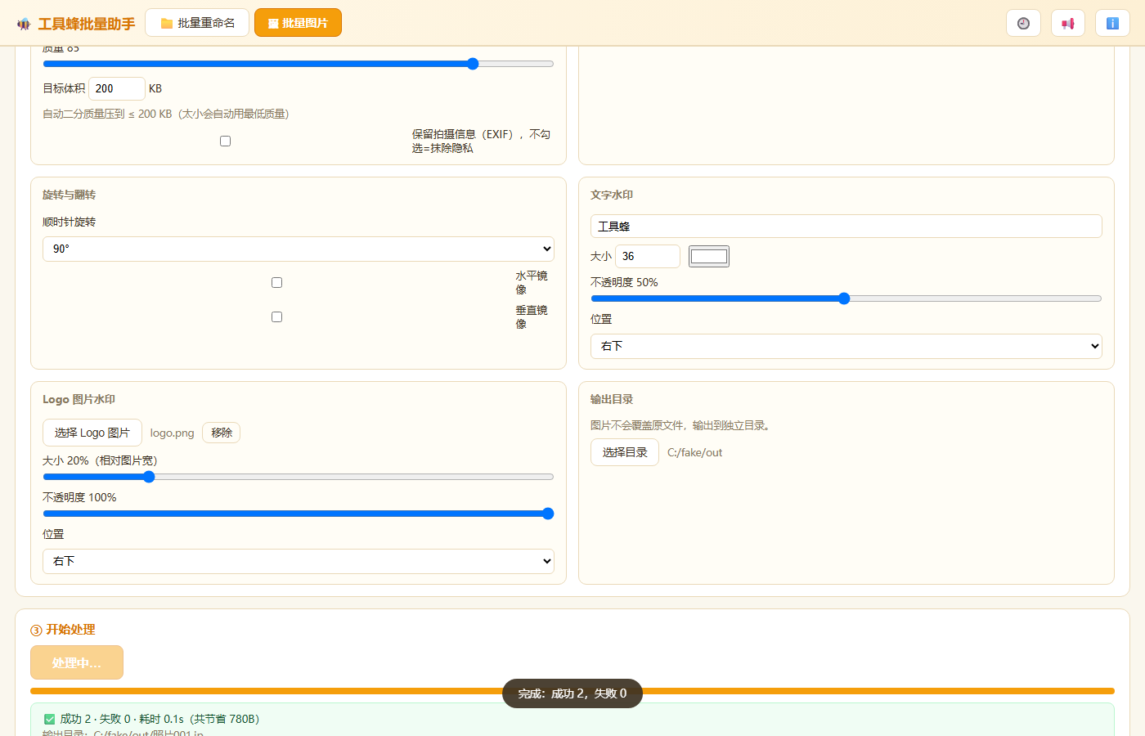Enable the 垂直镜像 checkbox
The width and height of the screenshot is (1145, 736).
276,316
